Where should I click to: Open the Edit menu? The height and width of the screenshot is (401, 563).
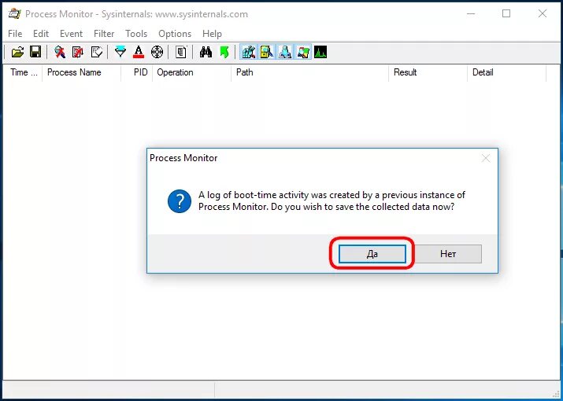tap(41, 34)
